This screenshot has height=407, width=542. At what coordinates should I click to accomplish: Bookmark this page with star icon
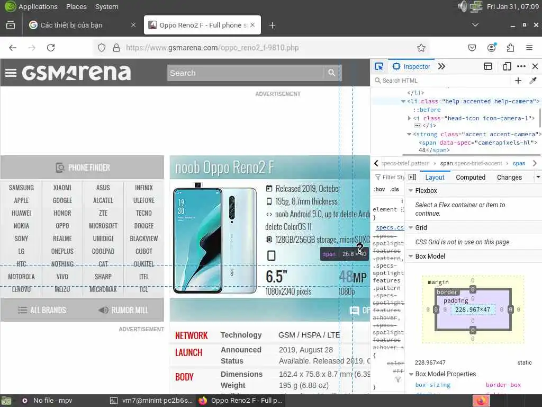click(x=421, y=48)
